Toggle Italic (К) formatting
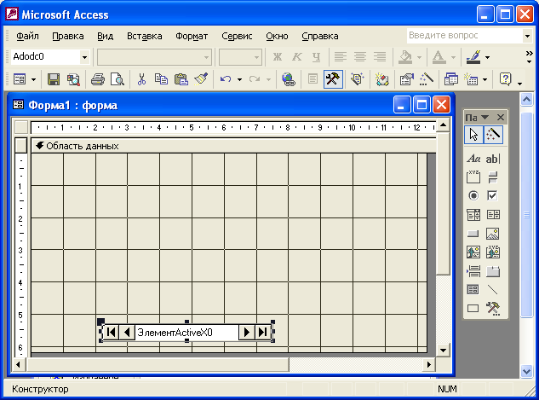539x400 pixels. (x=296, y=57)
